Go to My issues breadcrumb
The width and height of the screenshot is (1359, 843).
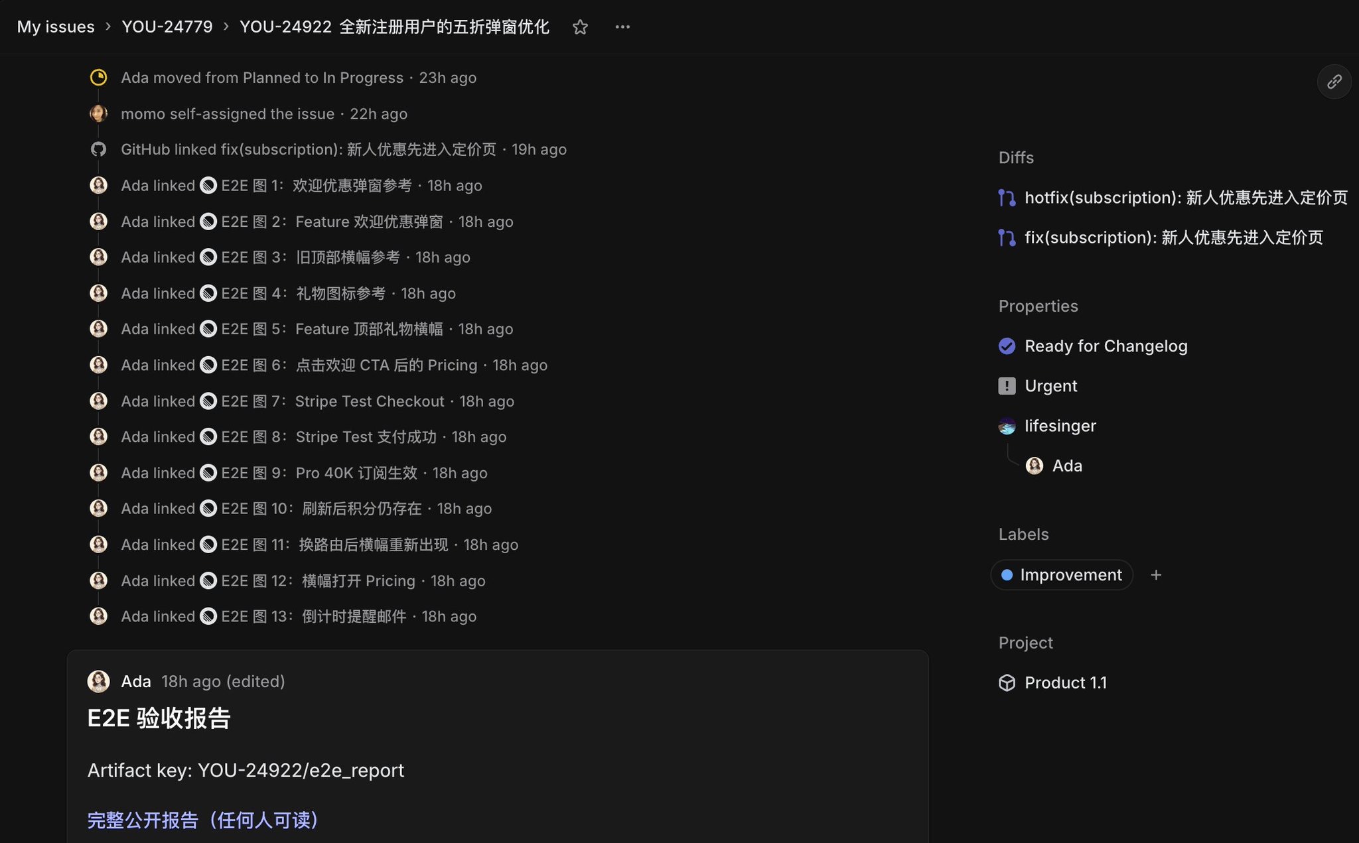[x=56, y=27]
